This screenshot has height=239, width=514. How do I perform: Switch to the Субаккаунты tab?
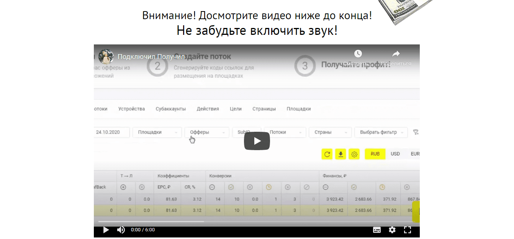click(x=170, y=108)
